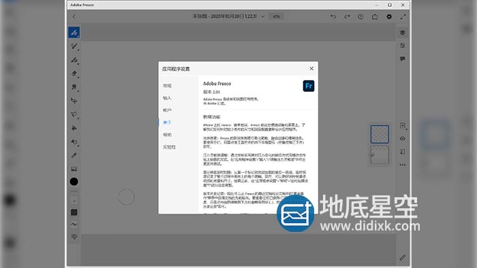Close the 应用程序设置 dialog
This screenshot has height=268, width=477.
[x=311, y=69]
